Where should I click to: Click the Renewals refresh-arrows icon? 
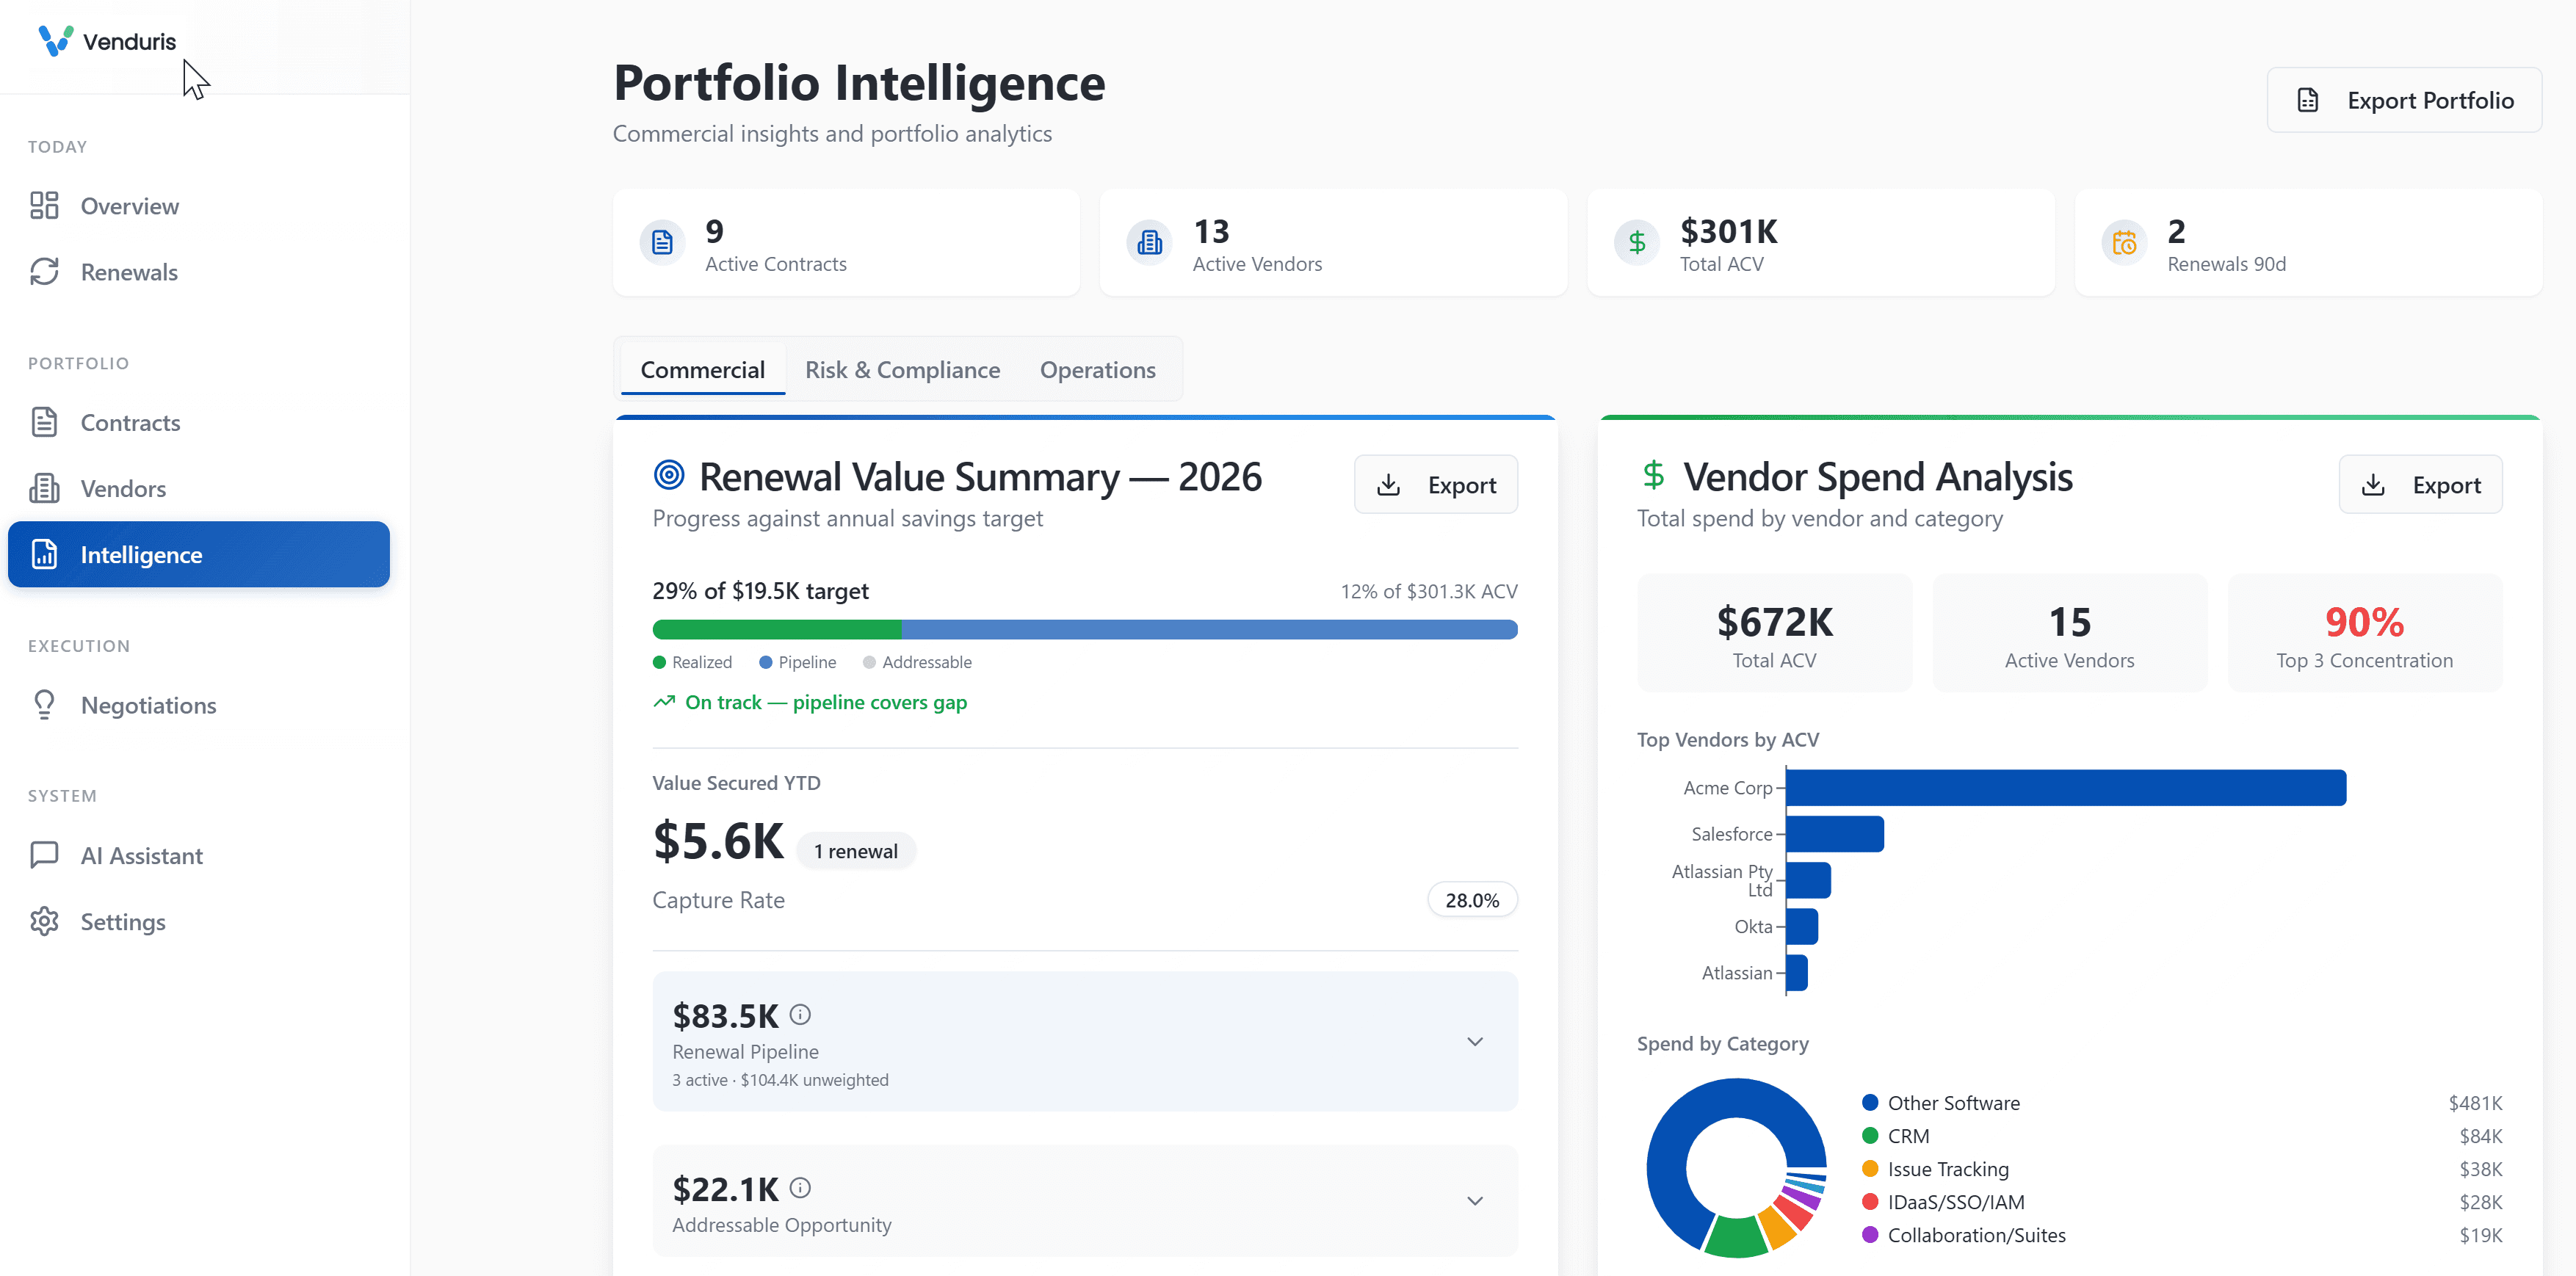point(44,272)
